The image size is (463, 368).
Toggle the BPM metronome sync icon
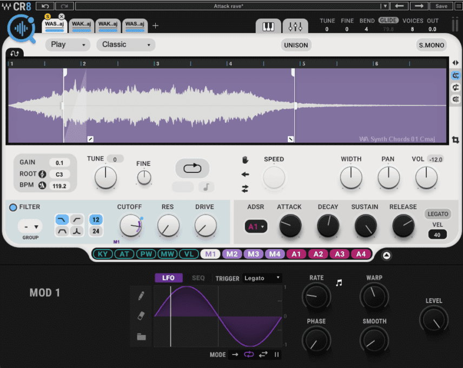[43, 185]
